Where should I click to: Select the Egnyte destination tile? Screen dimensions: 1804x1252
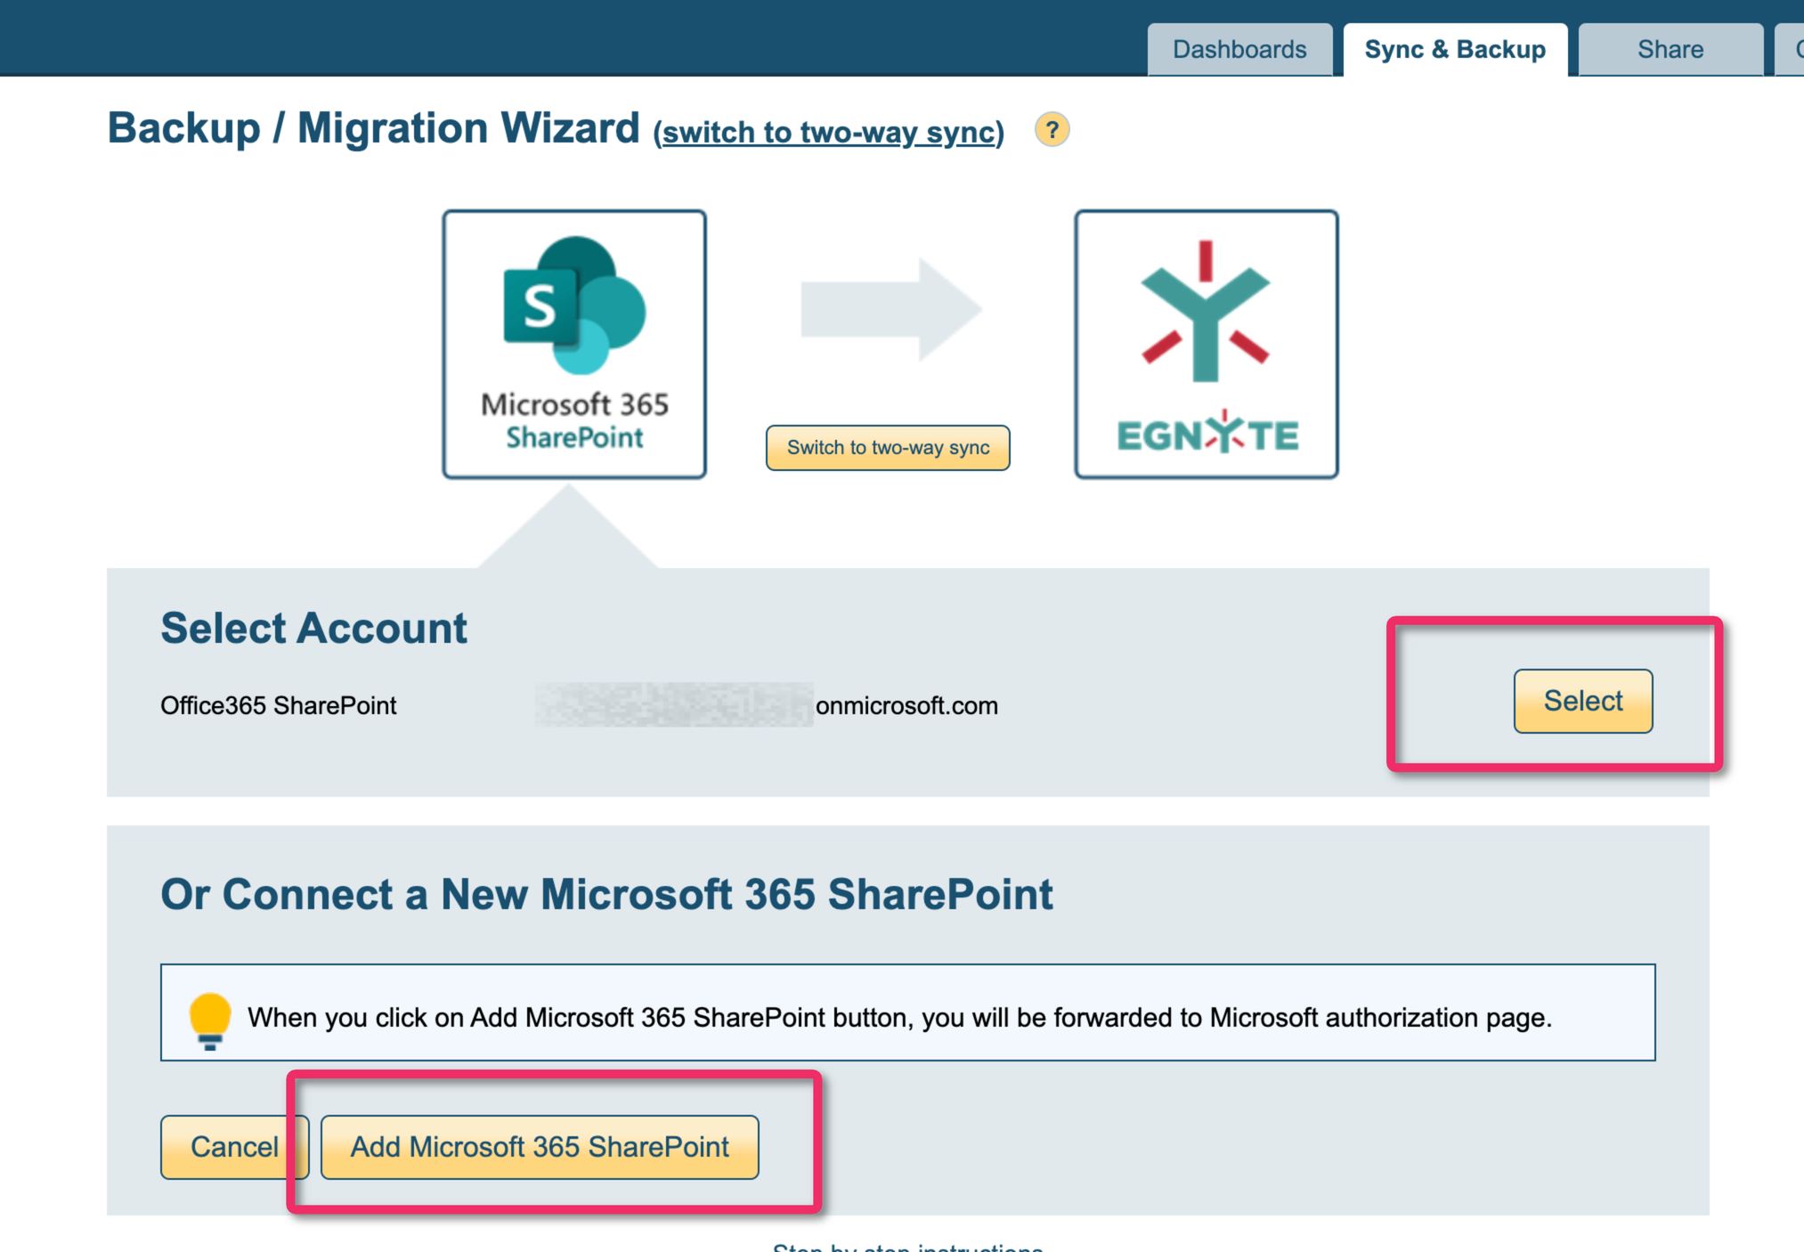tap(1207, 345)
